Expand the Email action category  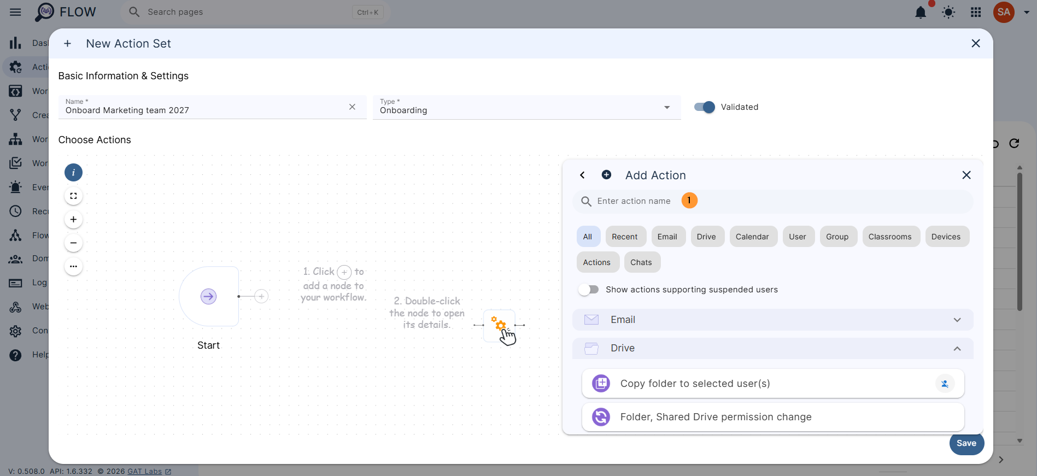coord(773,320)
